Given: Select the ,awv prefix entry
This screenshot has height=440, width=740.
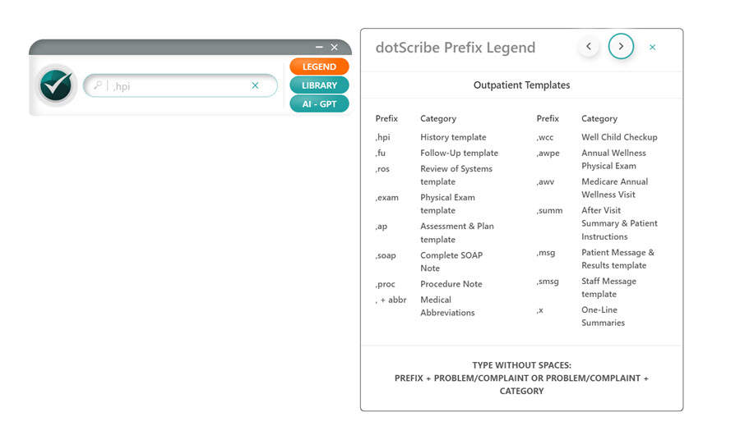Looking at the screenshot, I should (545, 182).
